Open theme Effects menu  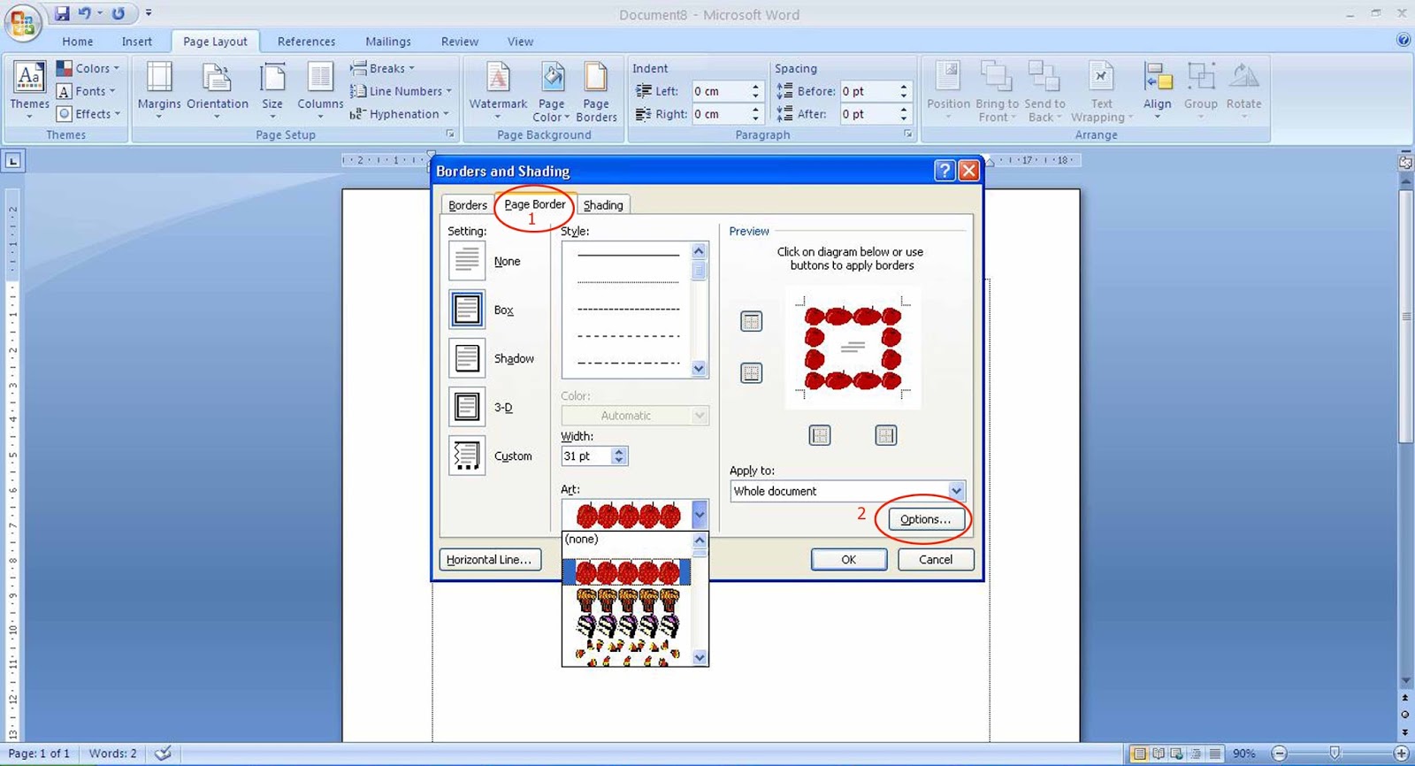[88, 114]
